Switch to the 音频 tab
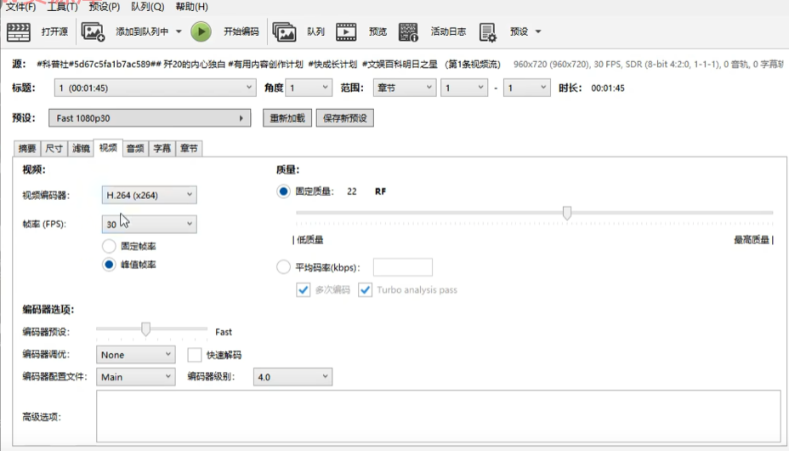The height and width of the screenshot is (451, 789). click(135, 148)
